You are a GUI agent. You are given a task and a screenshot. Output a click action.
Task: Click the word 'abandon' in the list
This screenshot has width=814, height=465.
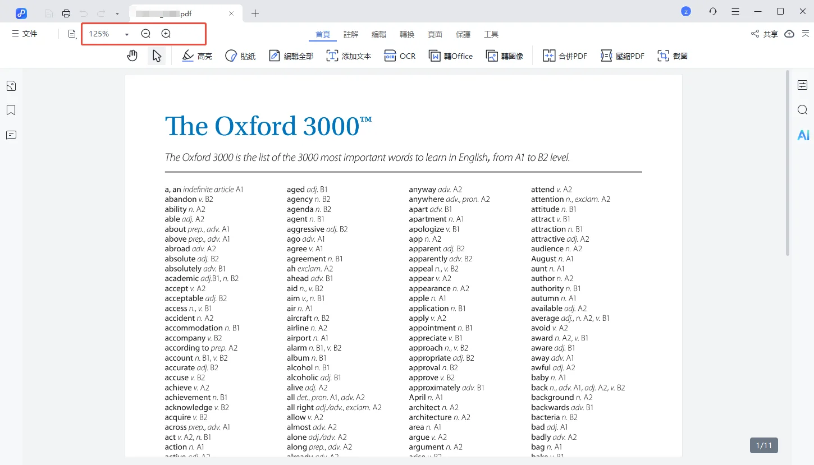point(180,199)
